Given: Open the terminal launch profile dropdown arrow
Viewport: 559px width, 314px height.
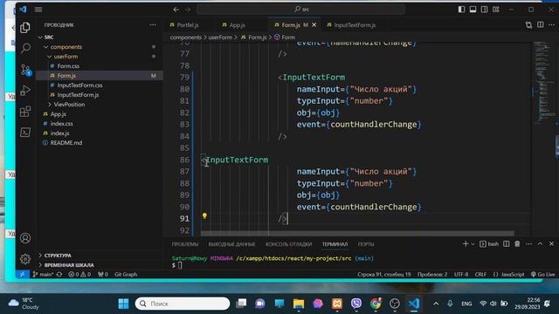Looking at the screenshot, I should coord(473,244).
